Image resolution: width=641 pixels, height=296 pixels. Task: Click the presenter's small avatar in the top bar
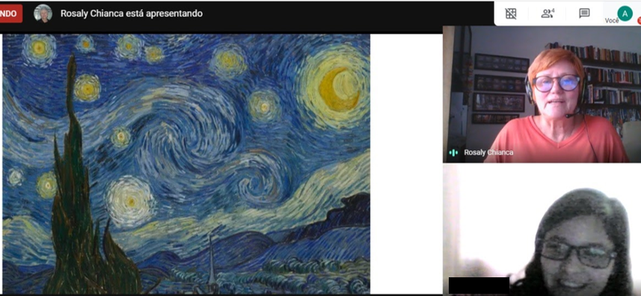click(x=43, y=13)
